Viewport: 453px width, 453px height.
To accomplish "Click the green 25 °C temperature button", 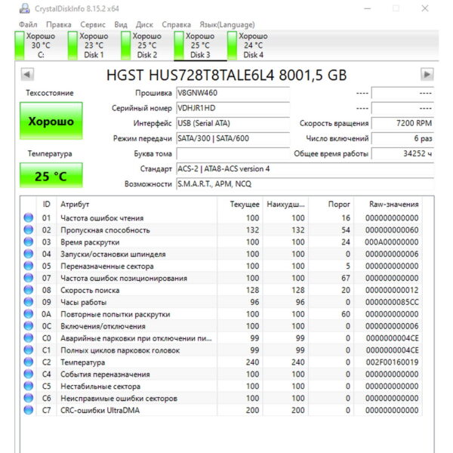I will click(x=51, y=176).
